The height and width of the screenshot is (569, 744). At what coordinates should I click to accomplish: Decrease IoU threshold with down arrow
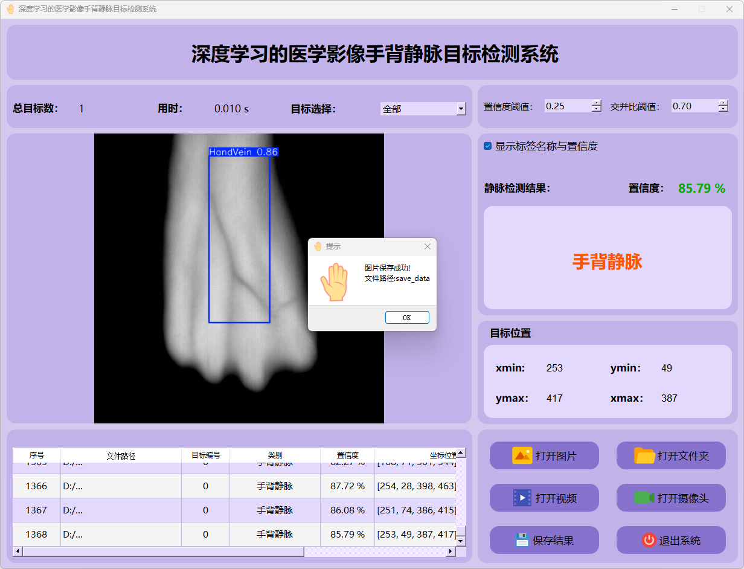pyautogui.click(x=723, y=109)
